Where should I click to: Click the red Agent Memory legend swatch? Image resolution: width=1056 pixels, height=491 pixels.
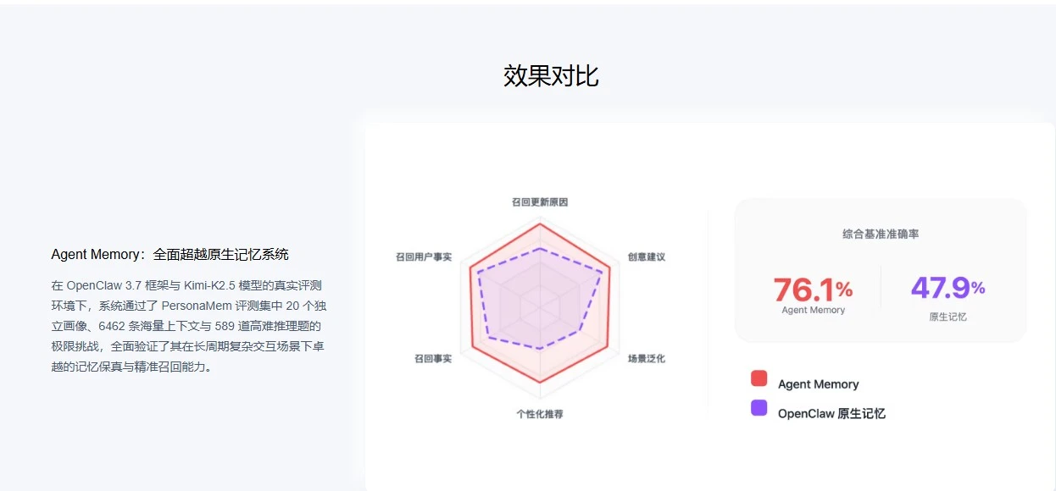[759, 378]
